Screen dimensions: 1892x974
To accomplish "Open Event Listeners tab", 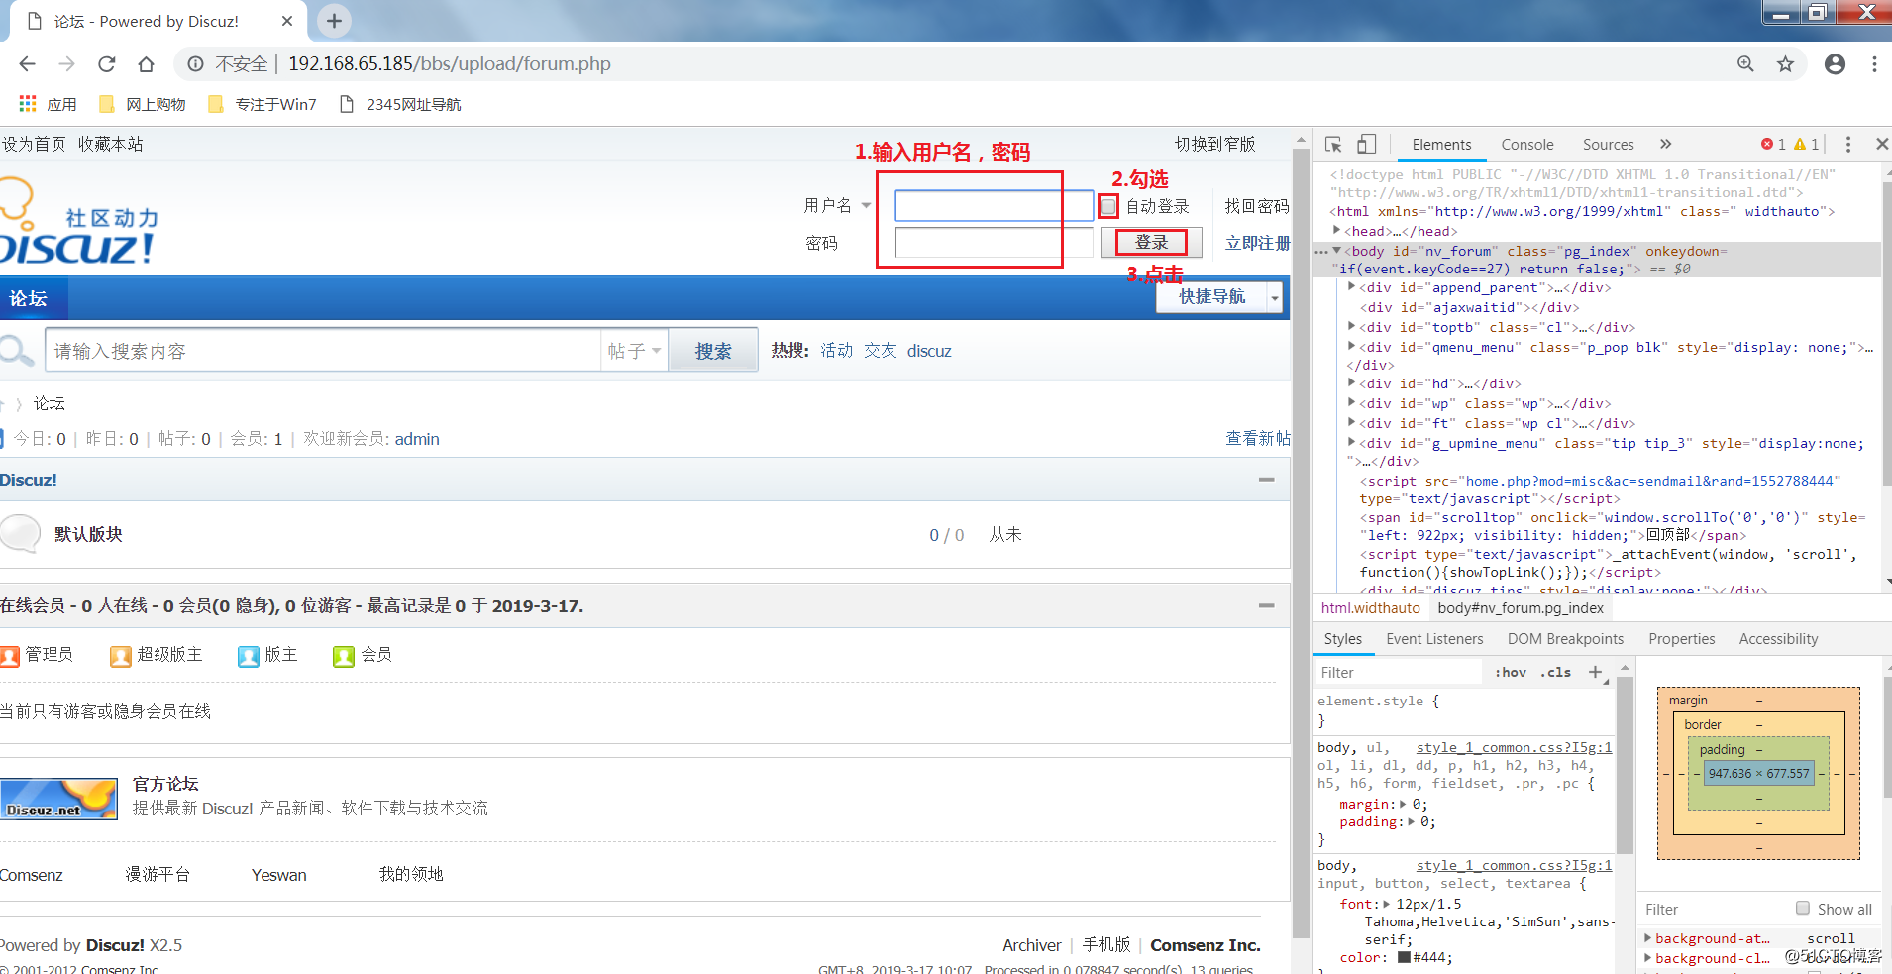I will pyautogui.click(x=1434, y=639).
